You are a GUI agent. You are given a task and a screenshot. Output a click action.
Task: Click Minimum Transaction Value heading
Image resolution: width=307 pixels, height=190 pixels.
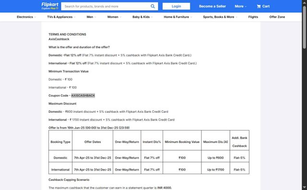pos(69,71)
